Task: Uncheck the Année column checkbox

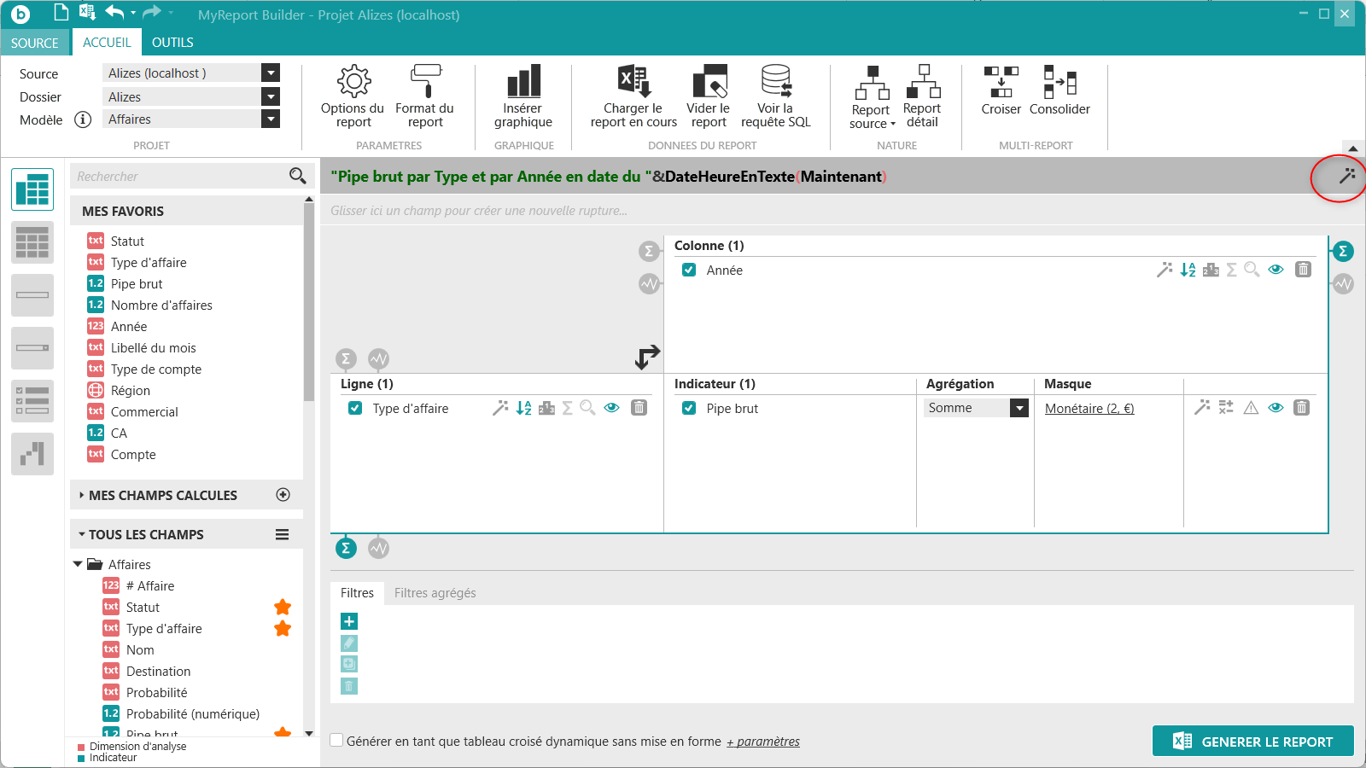Action: click(689, 270)
